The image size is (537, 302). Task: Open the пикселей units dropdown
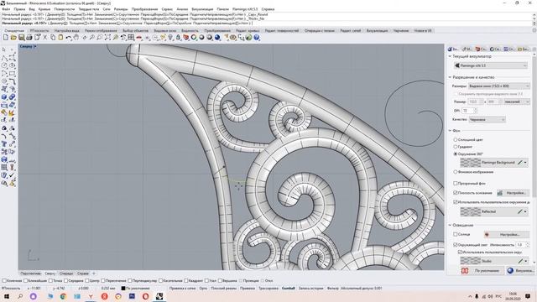(x=517, y=102)
